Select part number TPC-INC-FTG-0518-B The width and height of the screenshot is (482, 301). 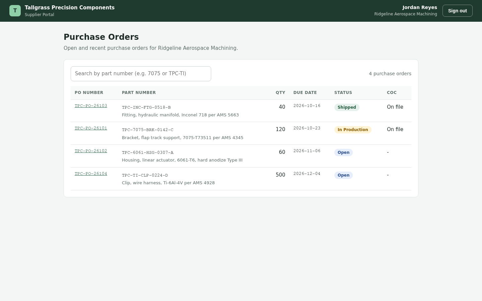[146, 107]
